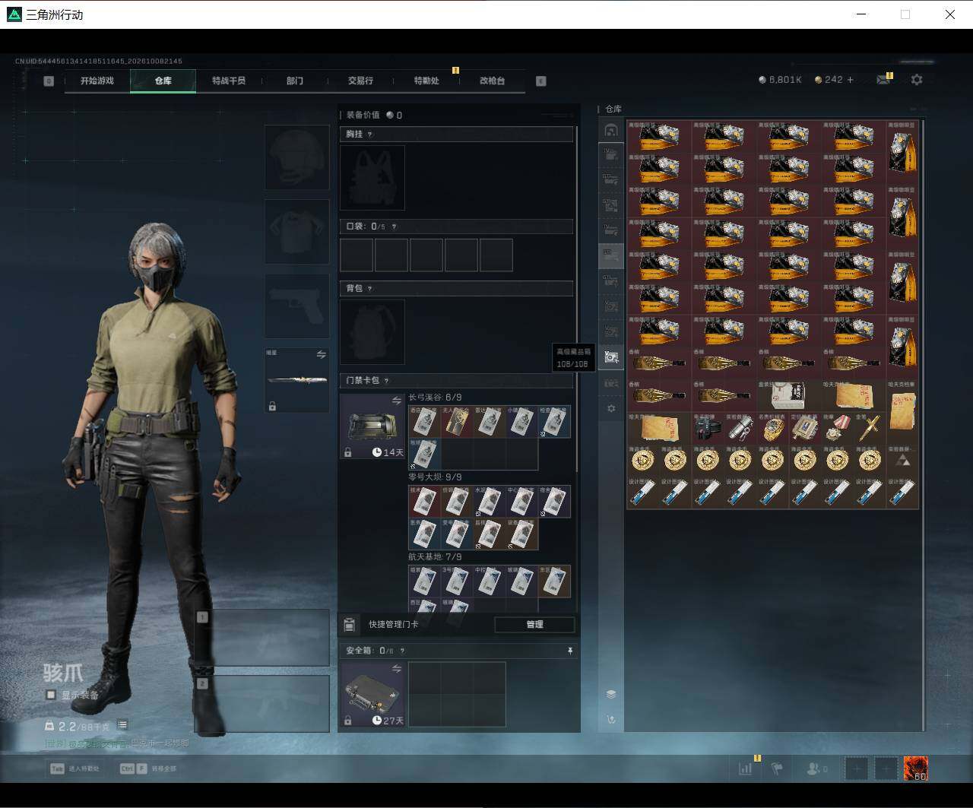973x808 pixels.
Task: Click the empty helmet equipment slot
Action: (296, 157)
